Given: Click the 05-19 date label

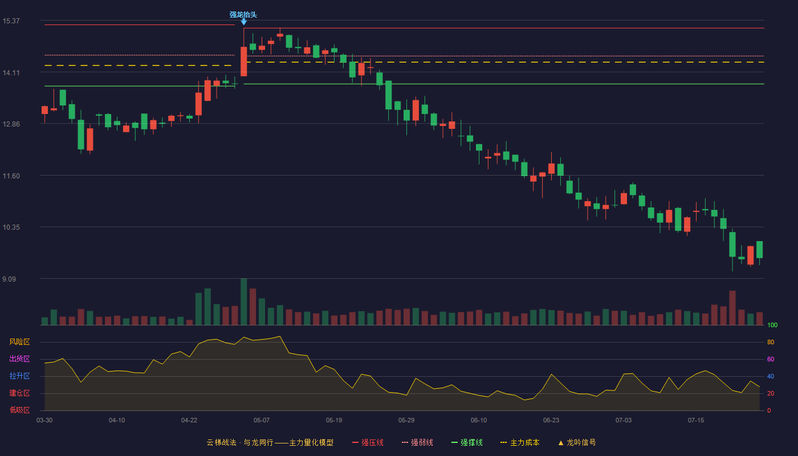Looking at the screenshot, I should coord(334,420).
